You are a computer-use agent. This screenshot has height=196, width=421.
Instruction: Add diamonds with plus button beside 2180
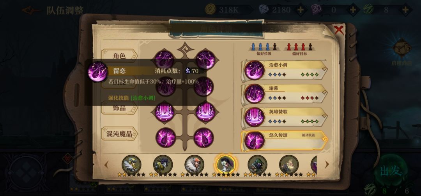point(301,10)
